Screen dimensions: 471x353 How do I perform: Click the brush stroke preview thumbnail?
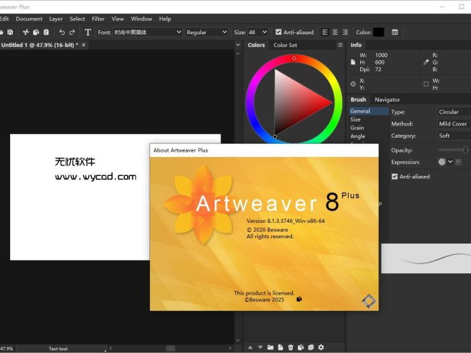426,258
